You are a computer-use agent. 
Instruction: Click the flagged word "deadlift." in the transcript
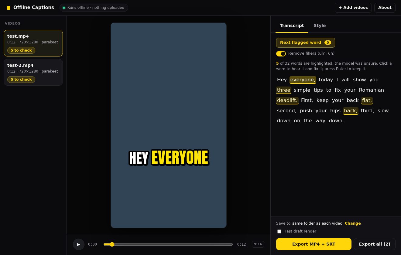pyautogui.click(x=287, y=100)
